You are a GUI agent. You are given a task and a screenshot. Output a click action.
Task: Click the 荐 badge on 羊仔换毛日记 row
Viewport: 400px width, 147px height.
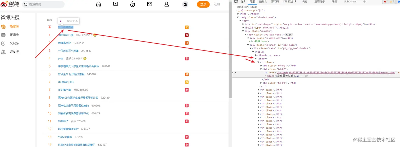point(187,82)
